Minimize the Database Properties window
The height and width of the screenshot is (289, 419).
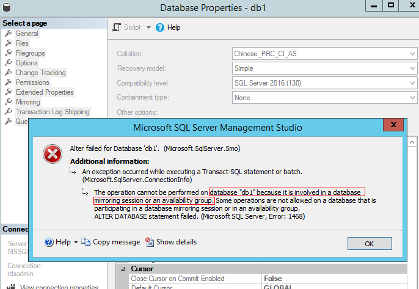pos(374,5)
